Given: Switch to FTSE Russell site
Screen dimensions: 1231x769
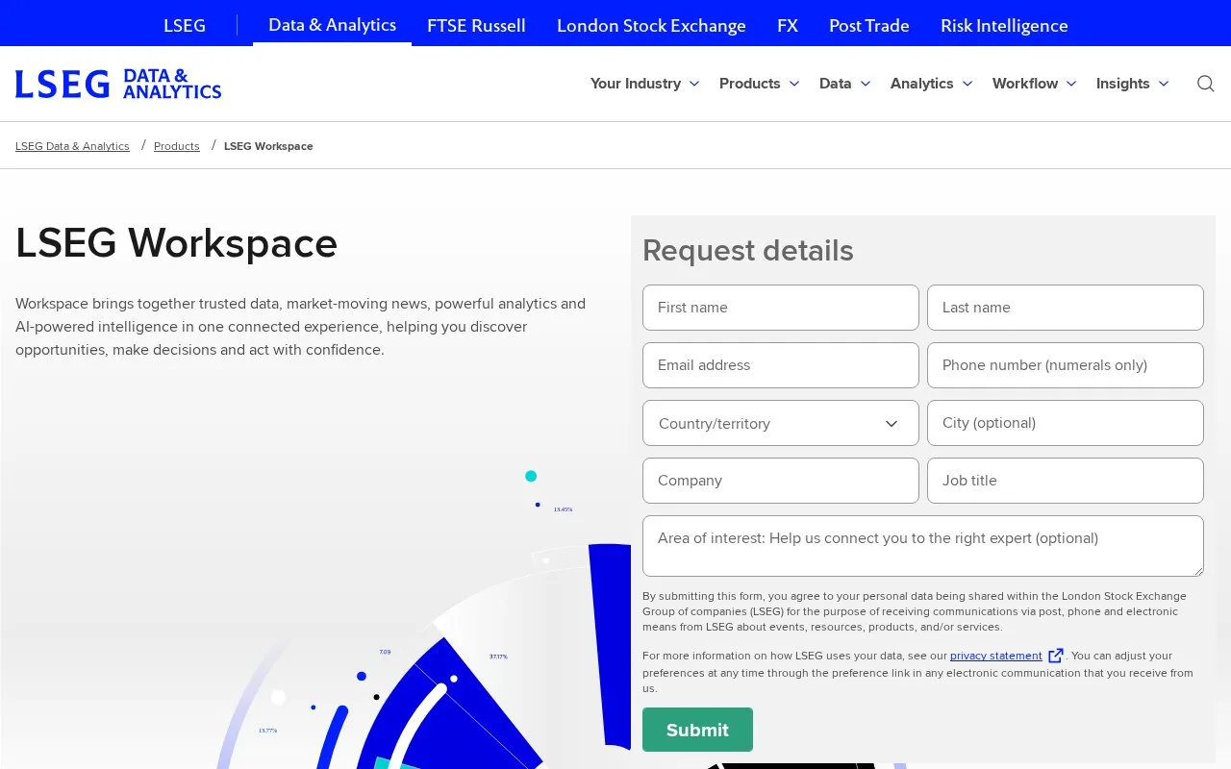Looking at the screenshot, I should [476, 25].
